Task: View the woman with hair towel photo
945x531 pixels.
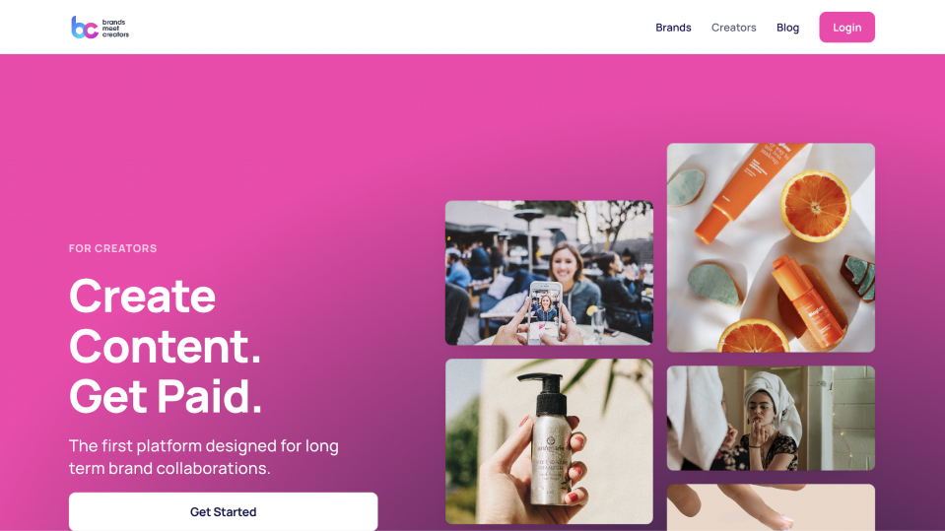Action: pyautogui.click(x=771, y=419)
